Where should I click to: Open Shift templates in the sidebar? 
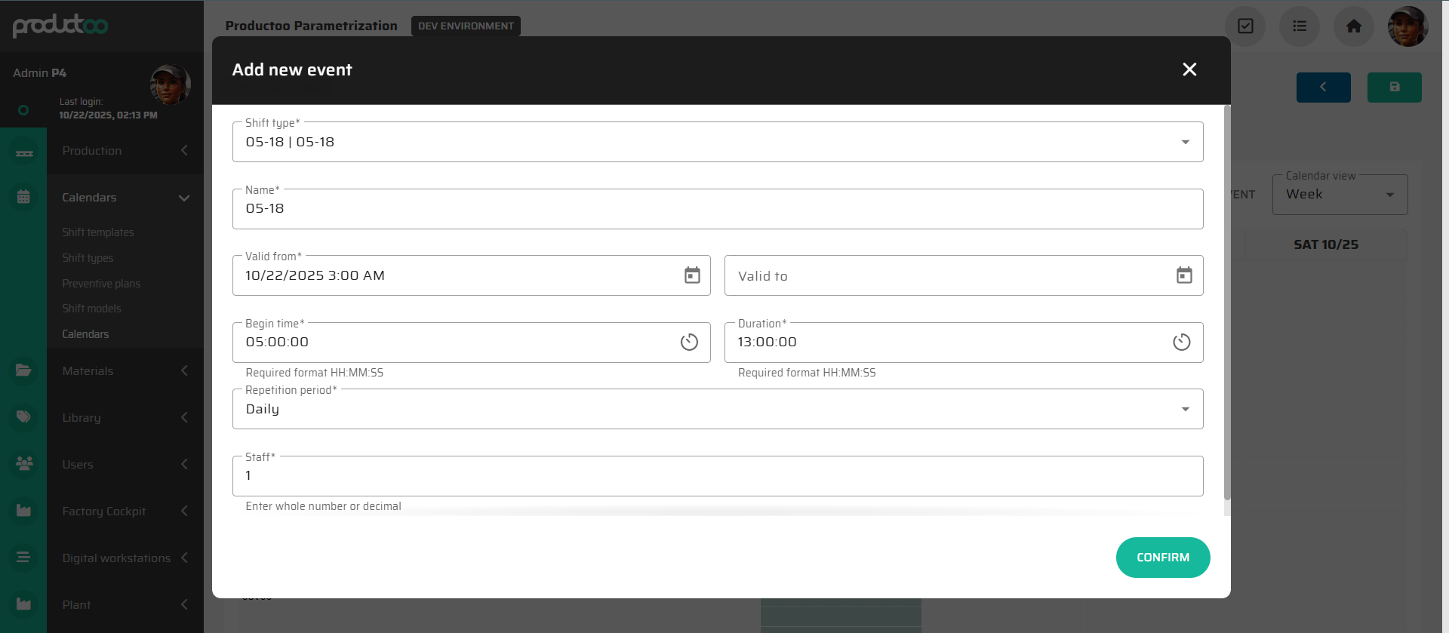tap(98, 232)
